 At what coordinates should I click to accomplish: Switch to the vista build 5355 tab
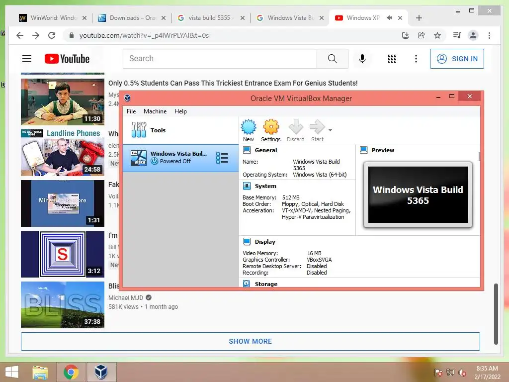[x=211, y=18]
